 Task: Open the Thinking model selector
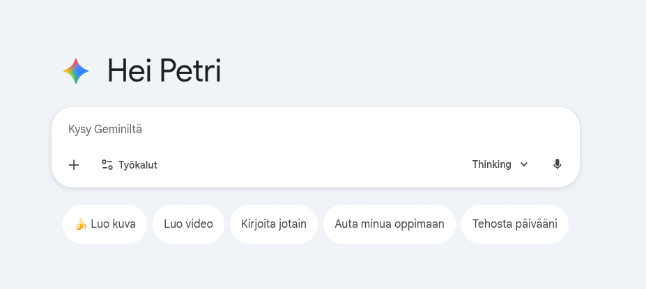500,164
